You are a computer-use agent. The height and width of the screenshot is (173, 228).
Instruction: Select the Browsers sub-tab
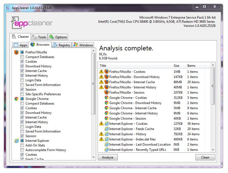pyautogui.click(x=40, y=45)
